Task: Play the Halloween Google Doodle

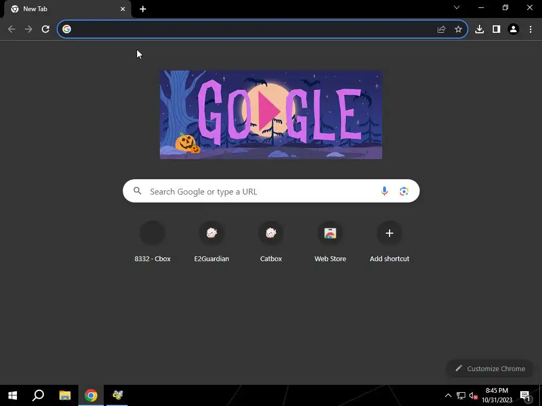Action: pyautogui.click(x=270, y=115)
